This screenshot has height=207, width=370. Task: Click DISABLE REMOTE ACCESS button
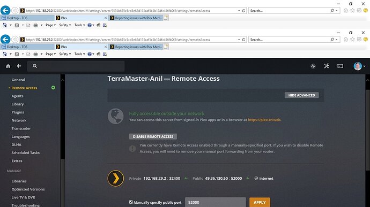(x=153, y=136)
